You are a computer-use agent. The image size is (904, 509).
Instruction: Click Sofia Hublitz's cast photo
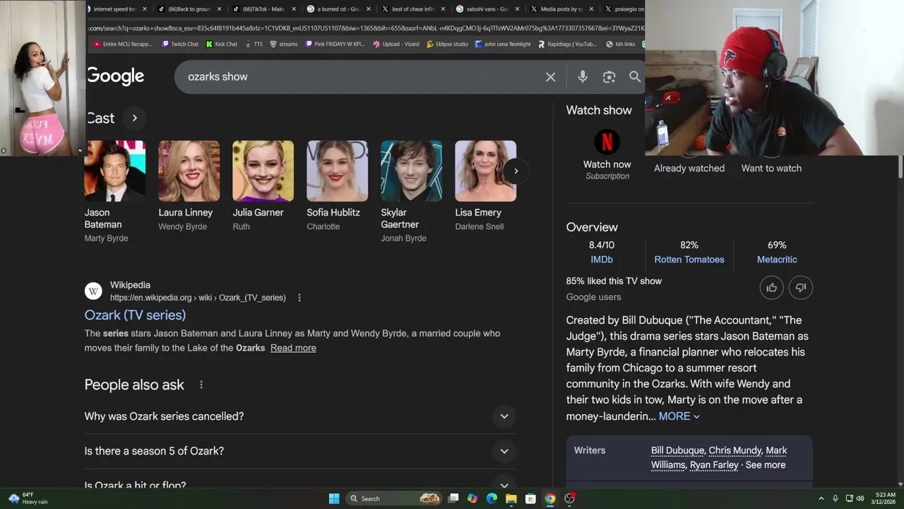click(x=338, y=171)
